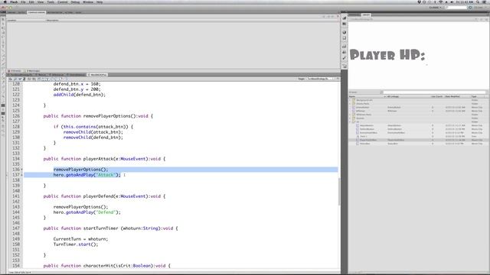The width and height of the screenshot is (490, 275).
Task: Open the Transform panel icon in the dock
Action: [344, 38]
